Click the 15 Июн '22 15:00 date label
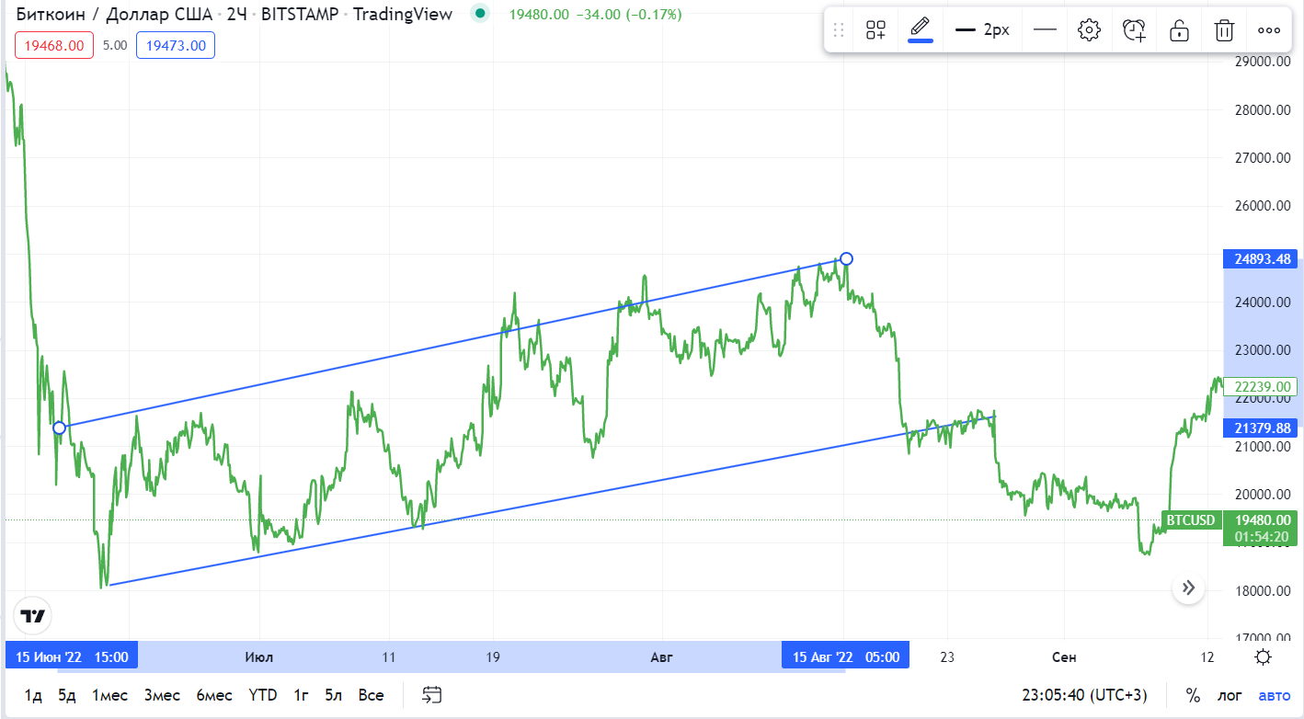 (72, 656)
